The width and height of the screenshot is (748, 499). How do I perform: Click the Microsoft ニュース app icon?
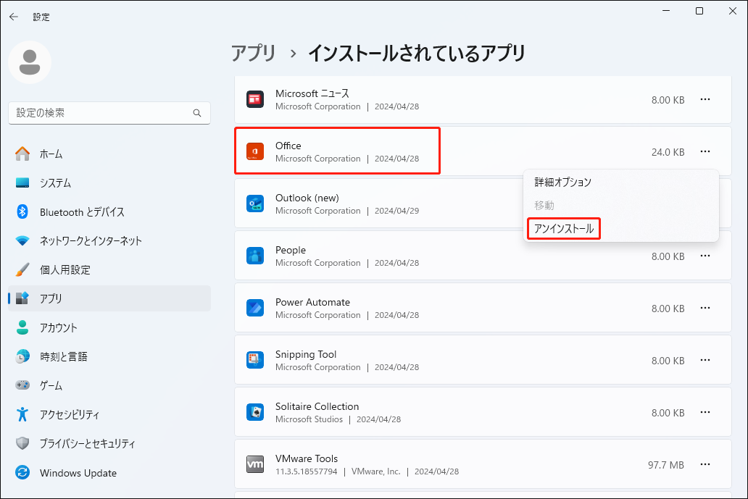[255, 100]
